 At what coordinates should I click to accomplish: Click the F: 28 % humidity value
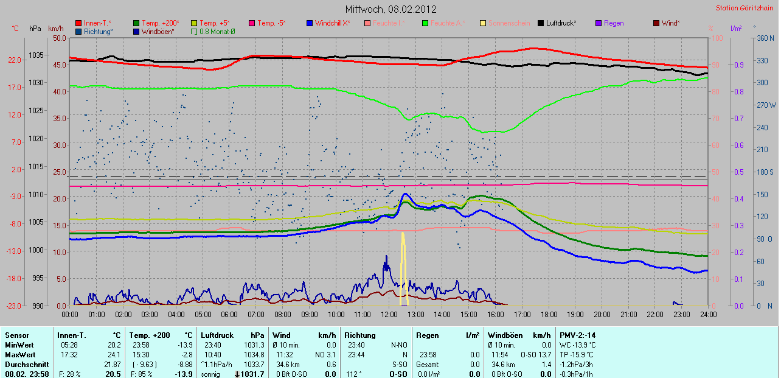pos(69,374)
